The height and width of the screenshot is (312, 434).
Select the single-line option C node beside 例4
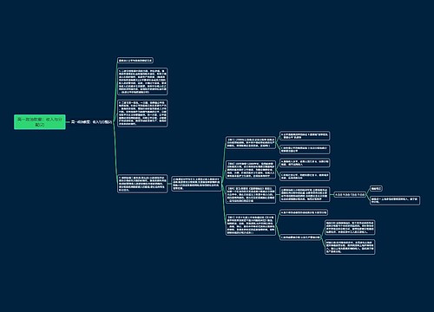[300, 237]
